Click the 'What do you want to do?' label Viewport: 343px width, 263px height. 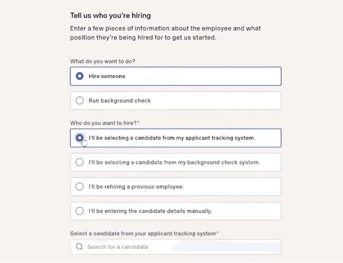point(102,61)
